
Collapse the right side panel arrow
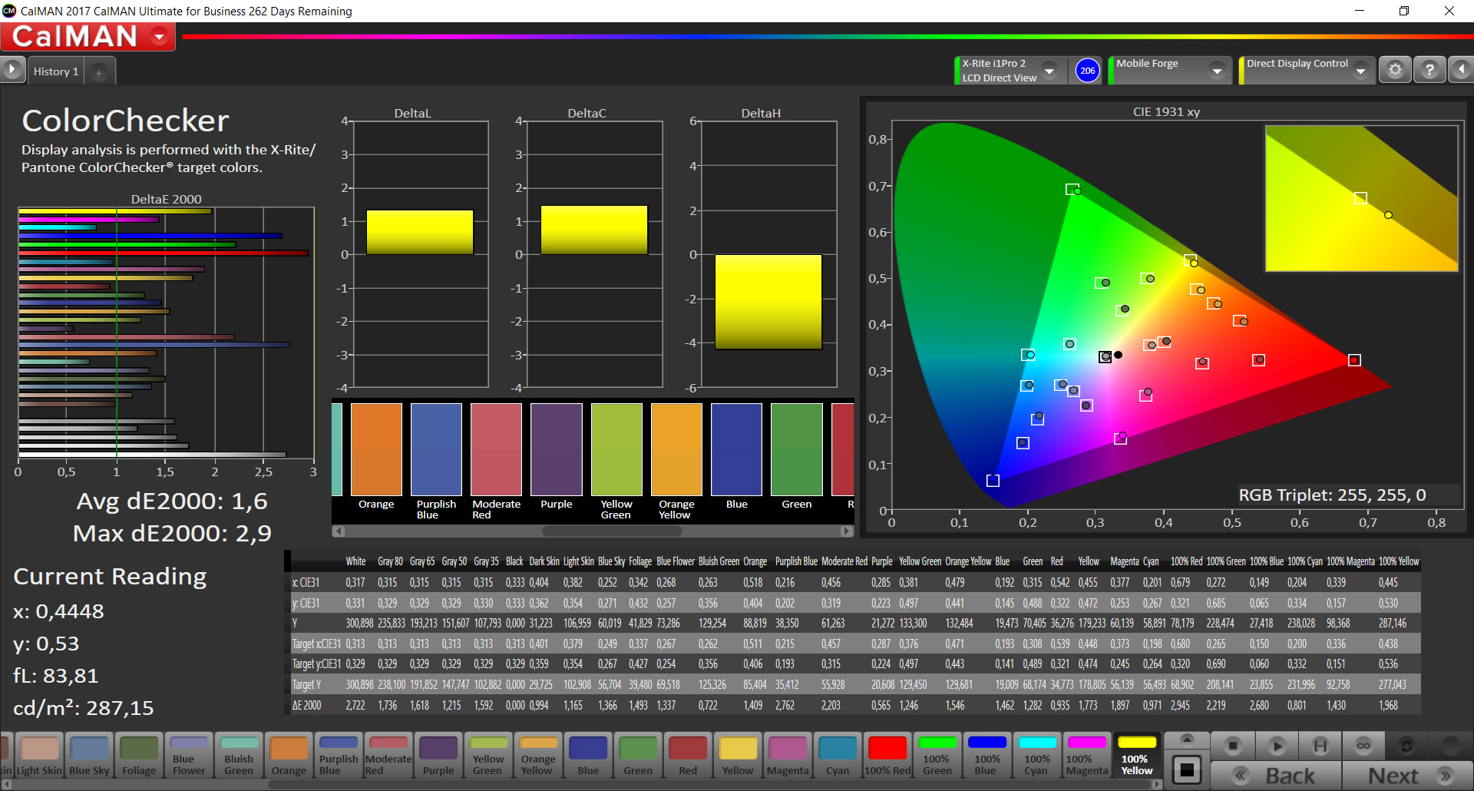click(1461, 70)
